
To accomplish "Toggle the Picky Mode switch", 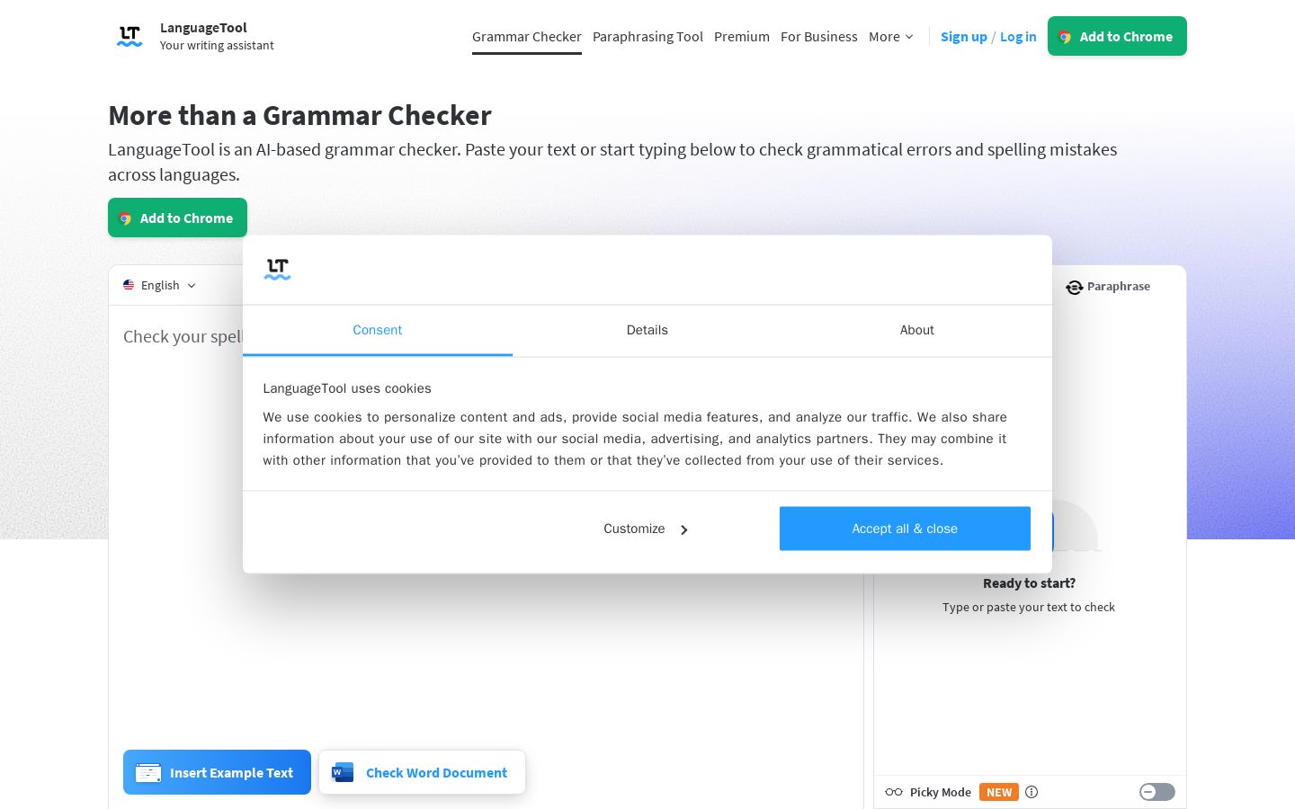I will pyautogui.click(x=1157, y=792).
